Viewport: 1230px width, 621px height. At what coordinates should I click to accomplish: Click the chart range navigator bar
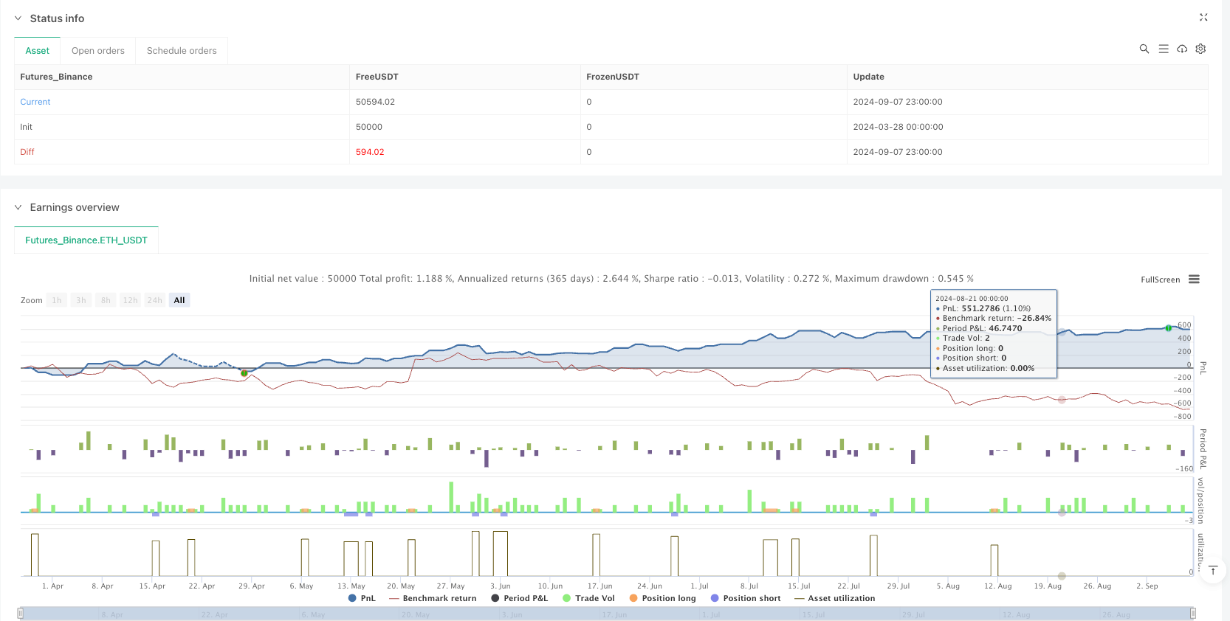coord(607,613)
